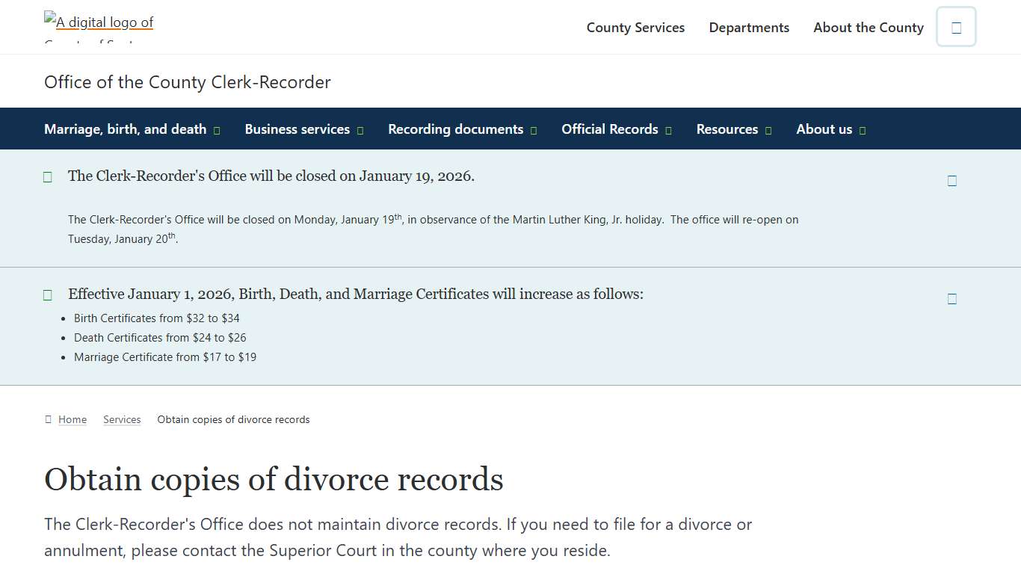Click "About the County" navigation item
This screenshot has height=574, width=1021.
(869, 27)
